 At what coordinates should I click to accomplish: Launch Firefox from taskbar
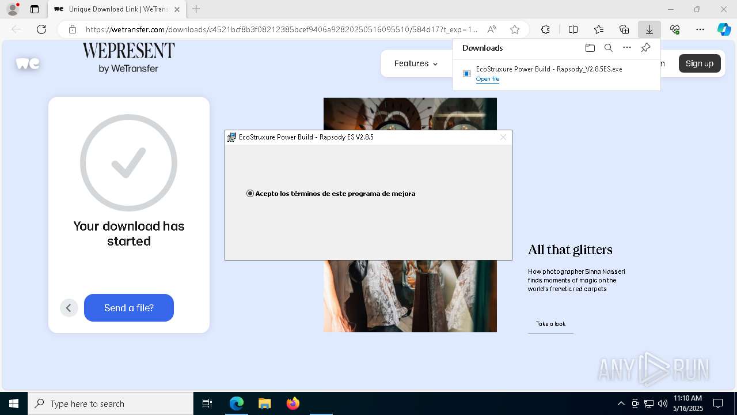293,403
